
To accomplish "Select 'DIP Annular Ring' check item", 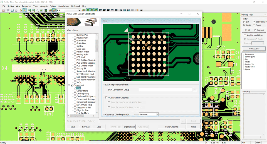I will click(84, 105).
